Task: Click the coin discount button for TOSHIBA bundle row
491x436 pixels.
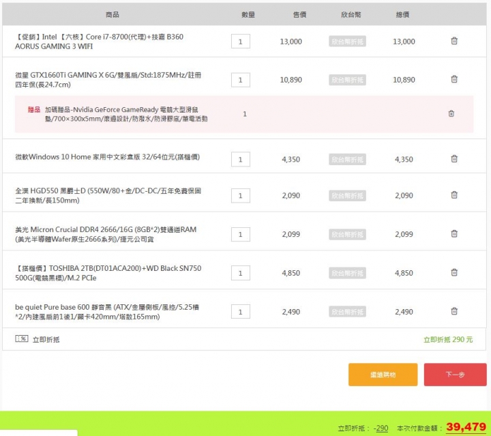Action: pos(347,273)
